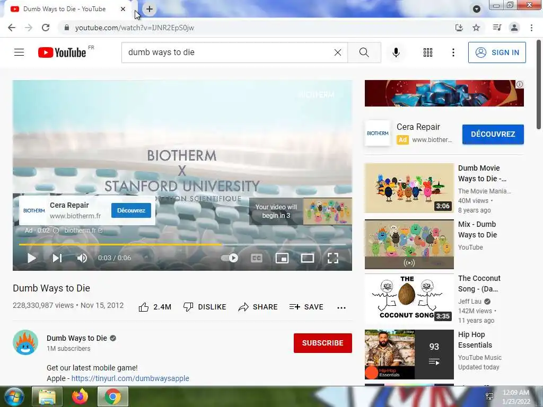Click The Coconut Song video title
Screen dimensions: 543x407
479,284
